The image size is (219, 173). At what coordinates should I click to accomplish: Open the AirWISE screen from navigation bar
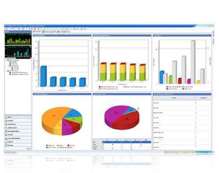click(18, 135)
